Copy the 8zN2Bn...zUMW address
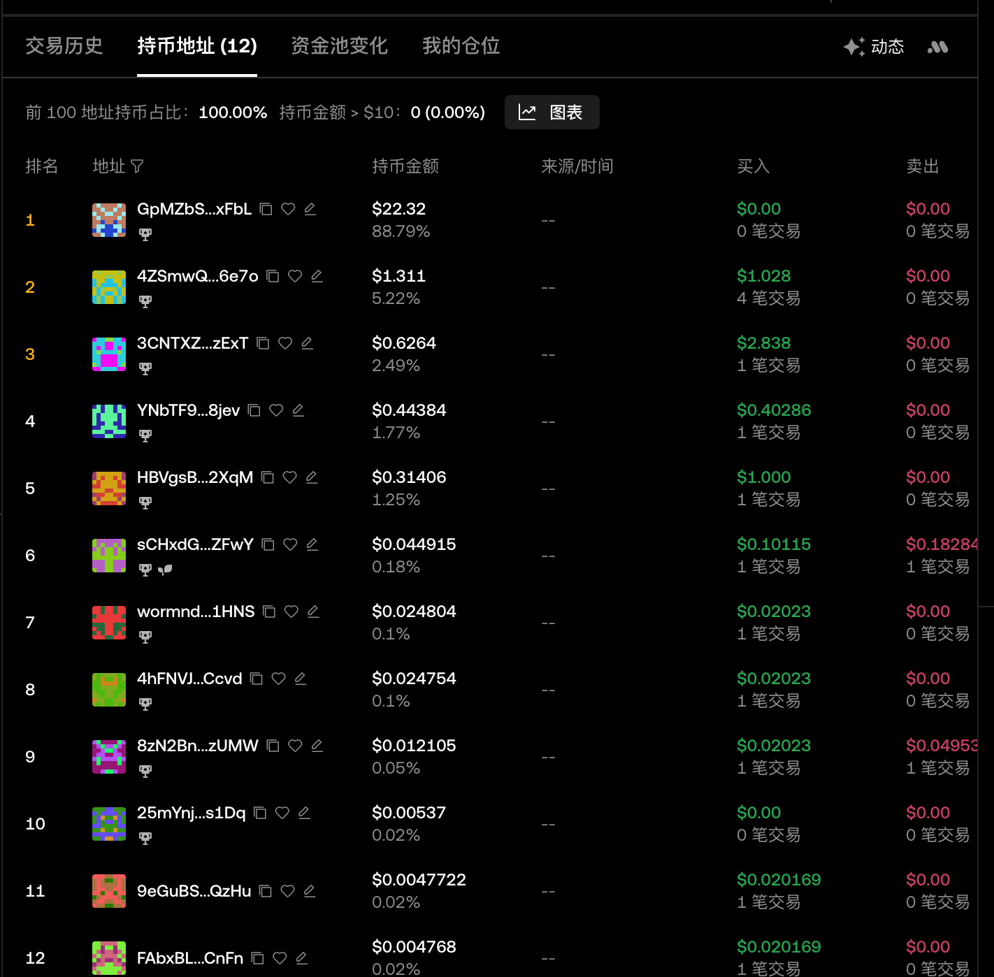 [273, 746]
